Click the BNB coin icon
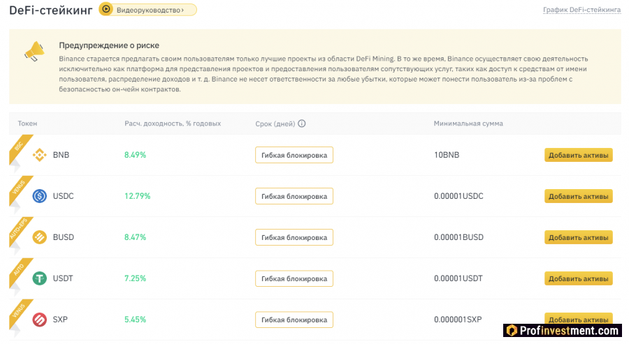Viewport: 629px width, 344px height. click(x=39, y=155)
